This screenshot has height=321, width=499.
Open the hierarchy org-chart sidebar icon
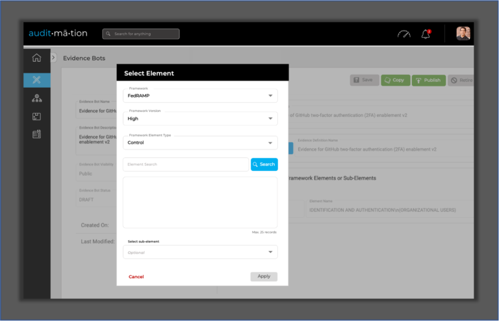[x=36, y=98]
